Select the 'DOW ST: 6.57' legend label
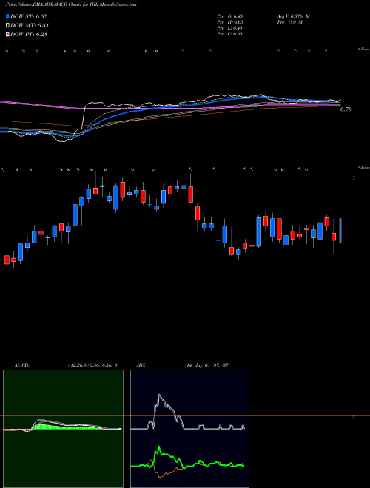This screenshot has height=488, width=370. point(29,16)
